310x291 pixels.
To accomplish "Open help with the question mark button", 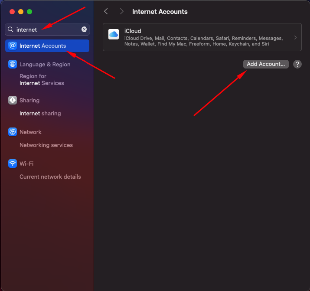I will 297,64.
